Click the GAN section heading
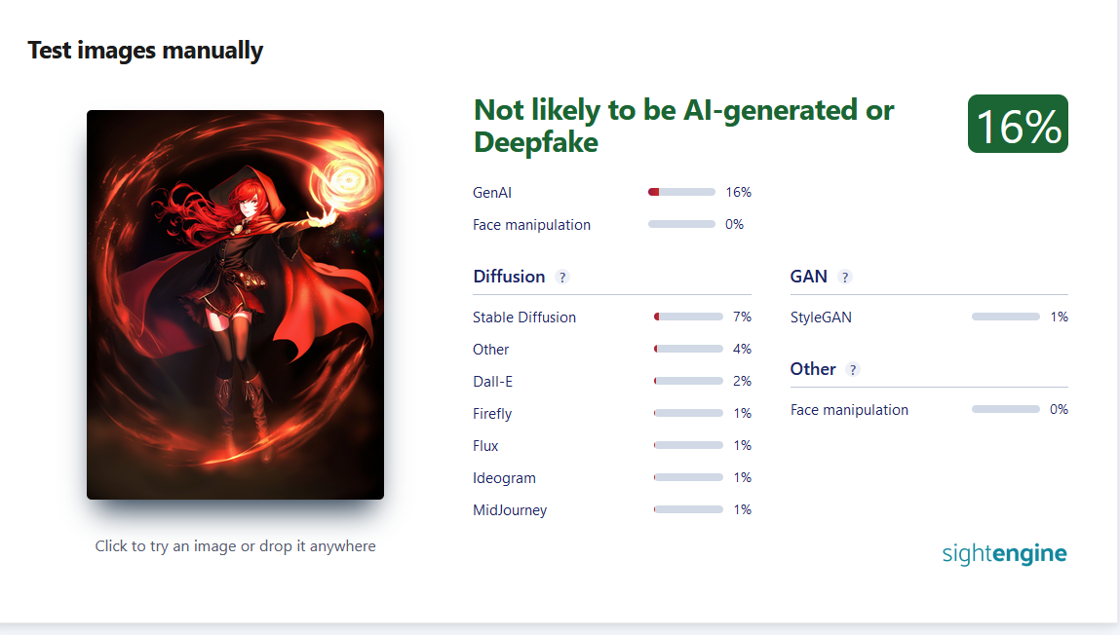 (809, 277)
